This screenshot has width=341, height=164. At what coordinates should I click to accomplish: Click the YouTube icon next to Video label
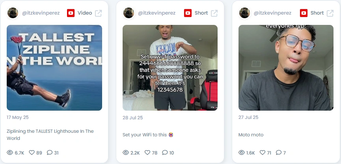click(x=71, y=13)
